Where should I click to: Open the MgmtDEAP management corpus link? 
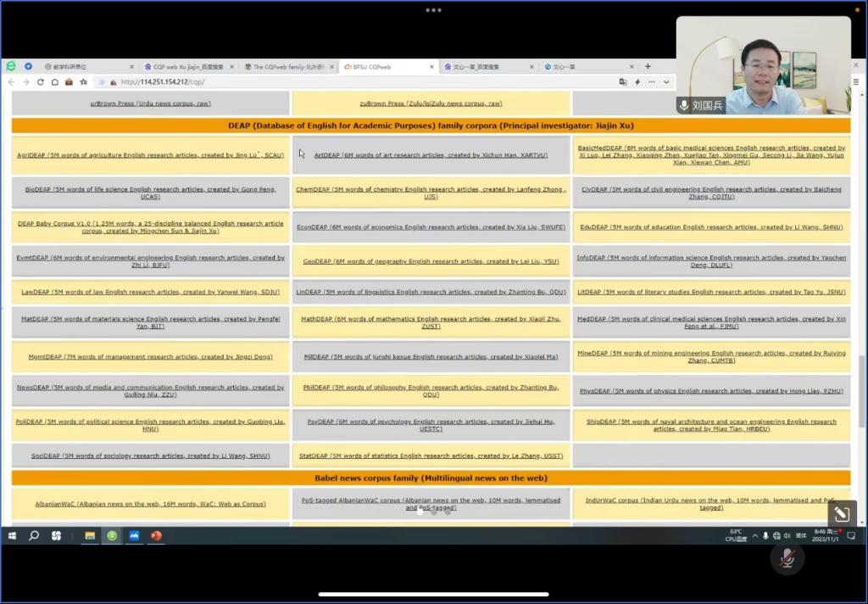151,357
